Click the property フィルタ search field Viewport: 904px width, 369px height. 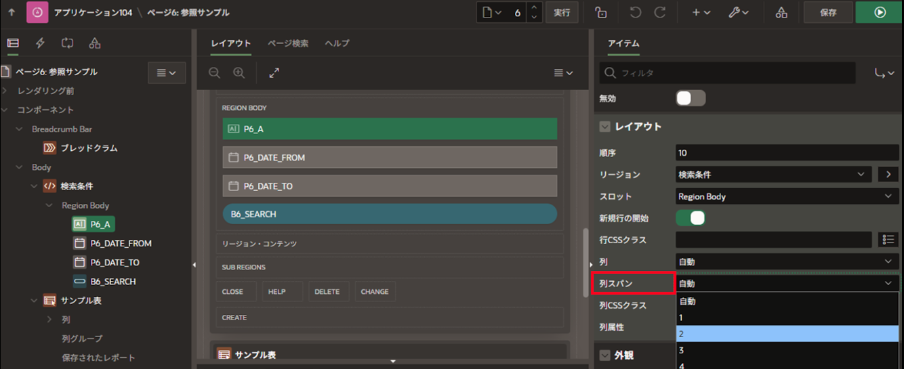pos(727,72)
